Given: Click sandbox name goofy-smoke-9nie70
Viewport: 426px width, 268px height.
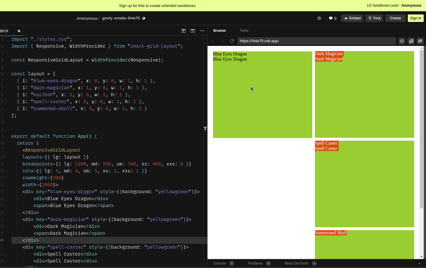Looking at the screenshot, I should click(121, 18).
